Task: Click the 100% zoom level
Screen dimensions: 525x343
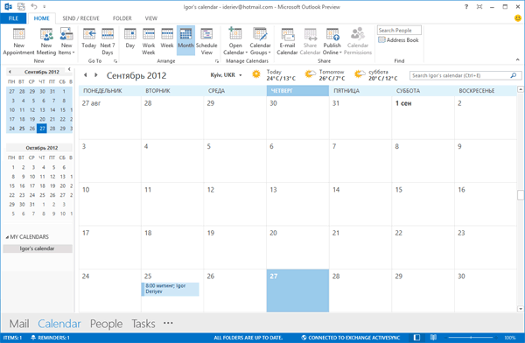Action: pyautogui.click(x=509, y=338)
